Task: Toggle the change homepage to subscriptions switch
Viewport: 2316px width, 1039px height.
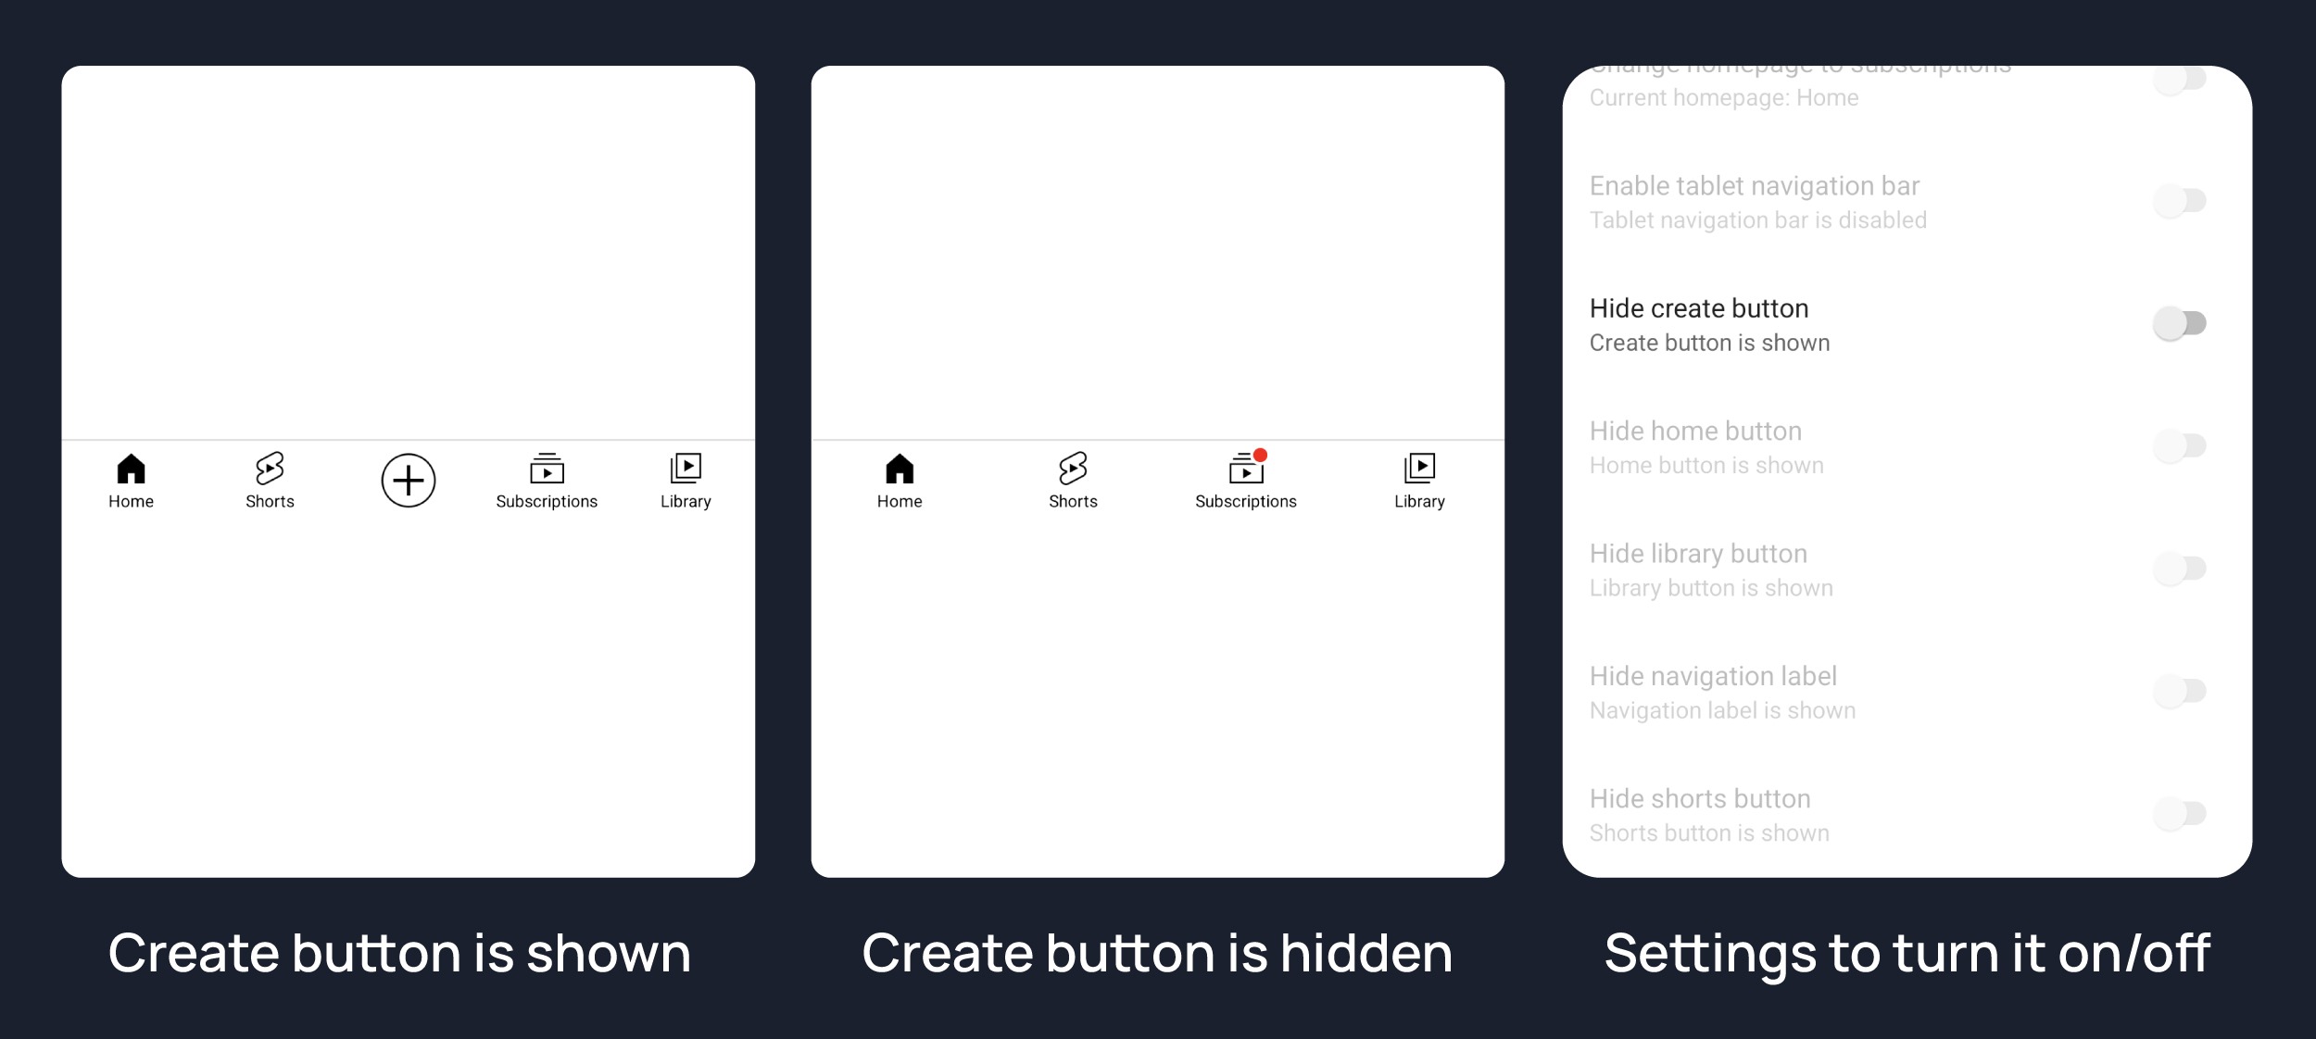Action: [2180, 79]
